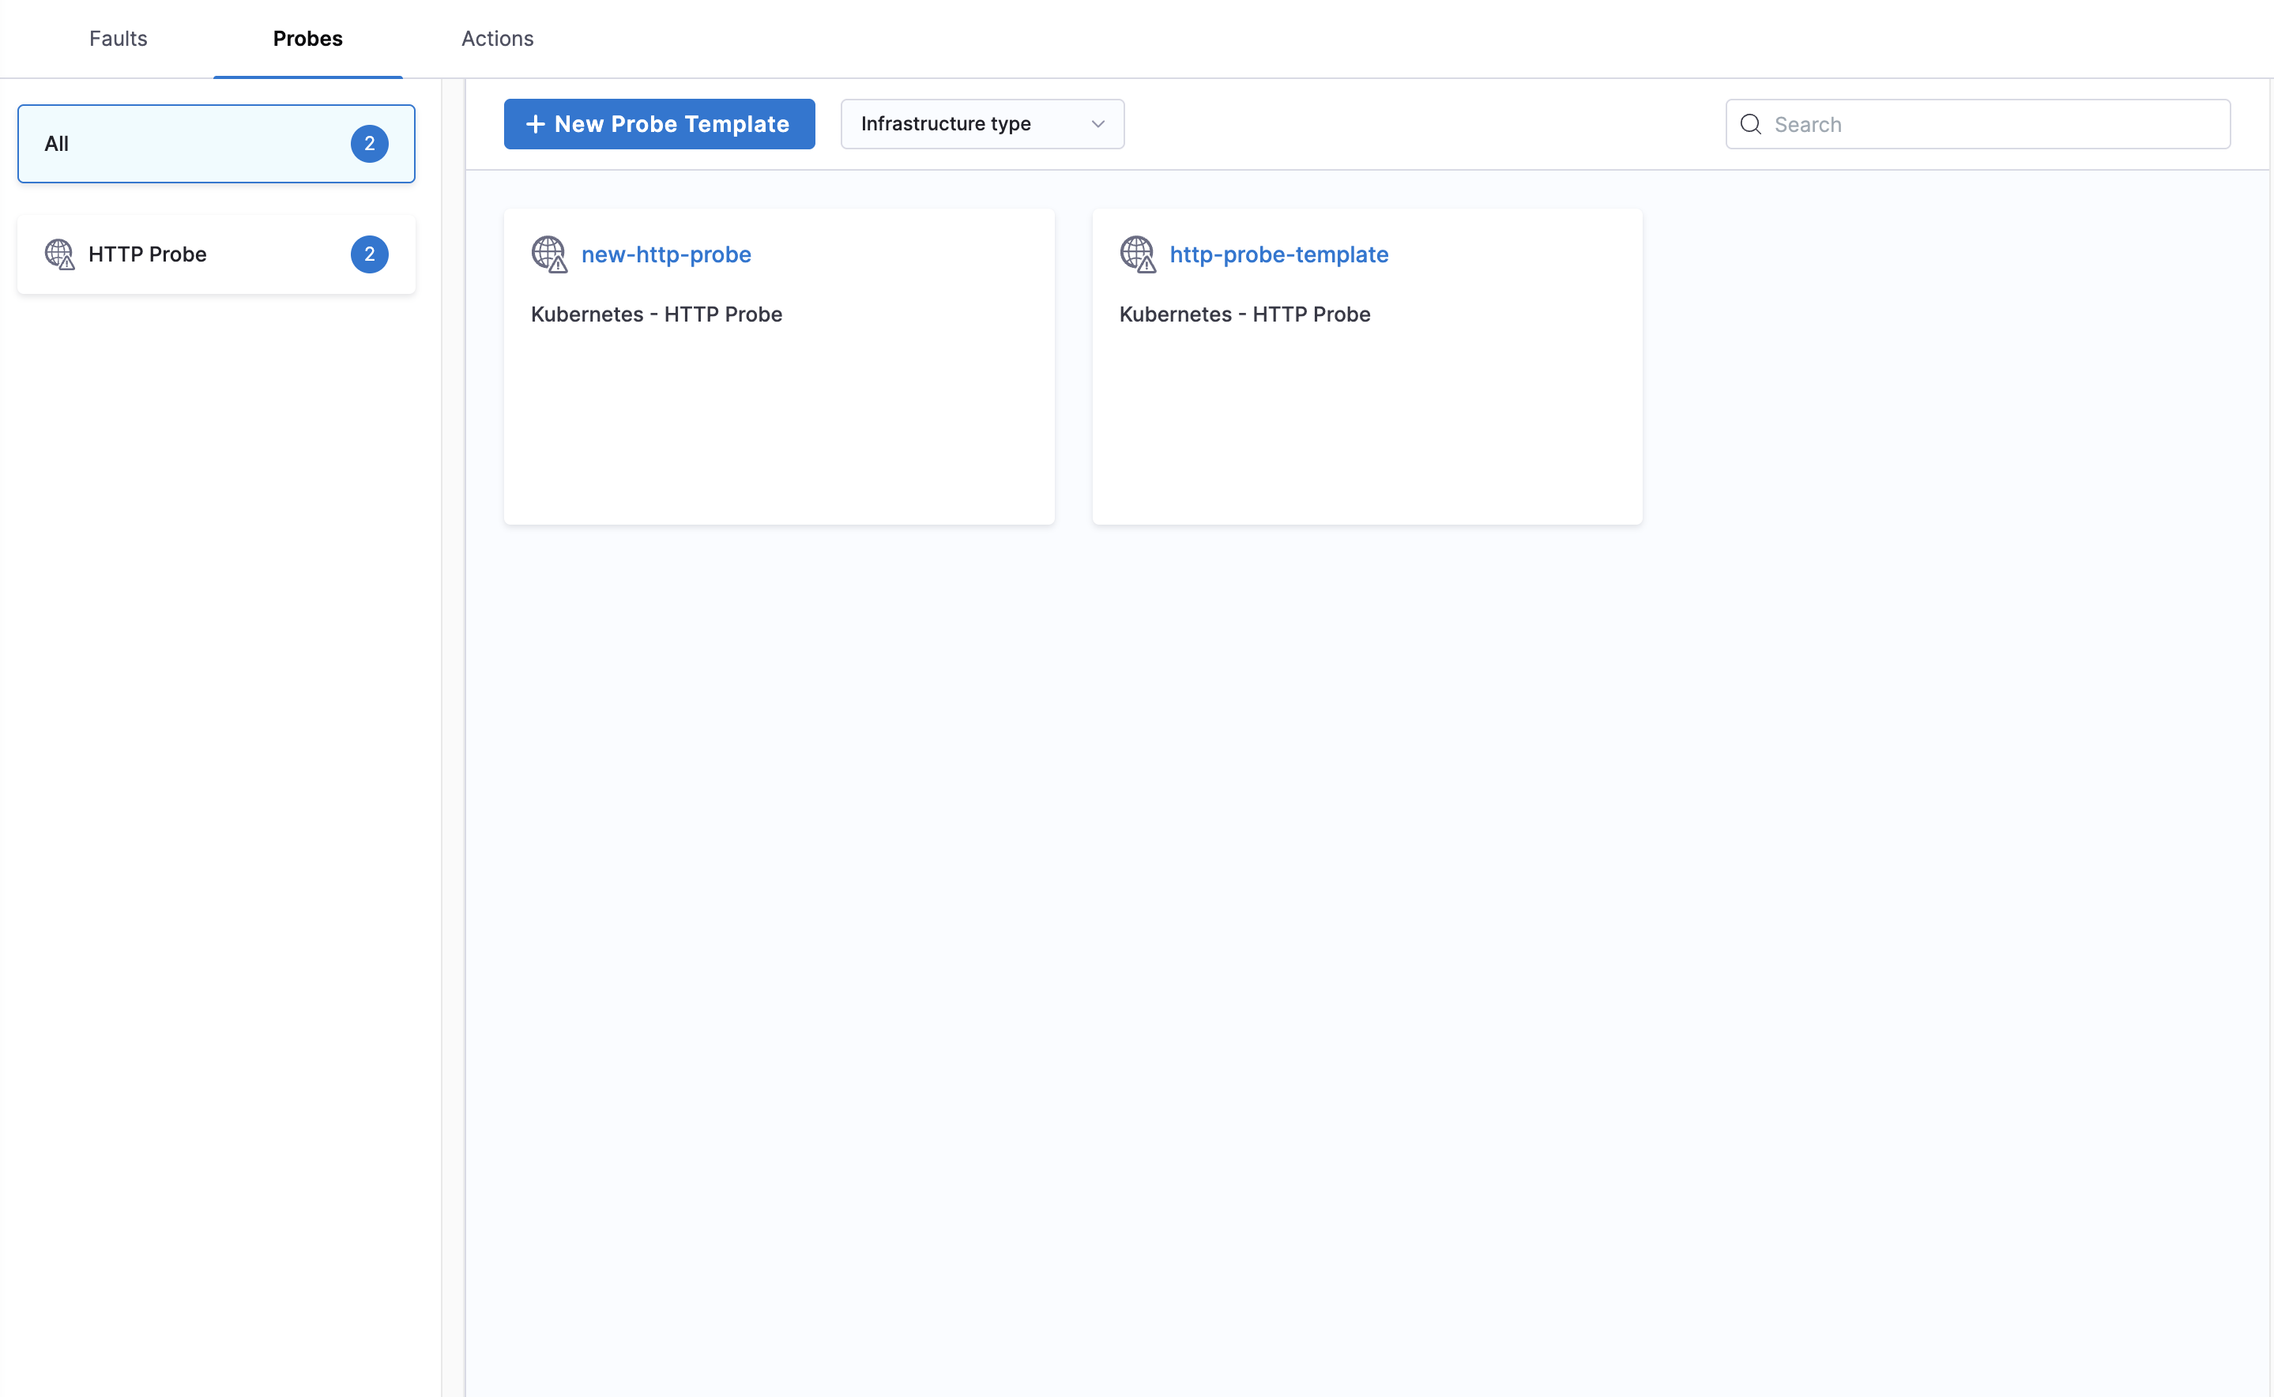Open the Infrastructure type dropdown
The width and height of the screenshot is (2274, 1397).
tap(981, 124)
